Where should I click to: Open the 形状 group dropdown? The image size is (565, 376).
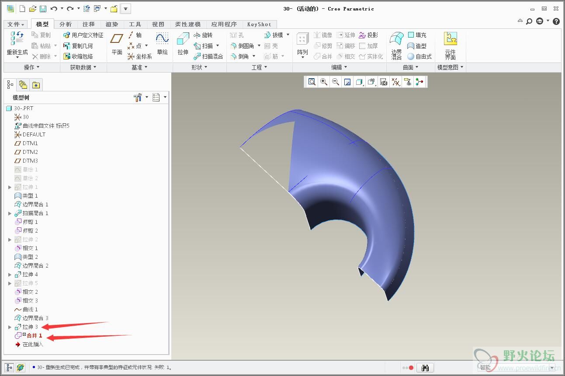coord(200,67)
